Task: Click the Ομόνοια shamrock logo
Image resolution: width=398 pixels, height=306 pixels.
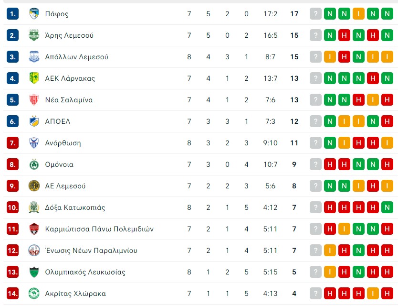Action: (x=34, y=164)
